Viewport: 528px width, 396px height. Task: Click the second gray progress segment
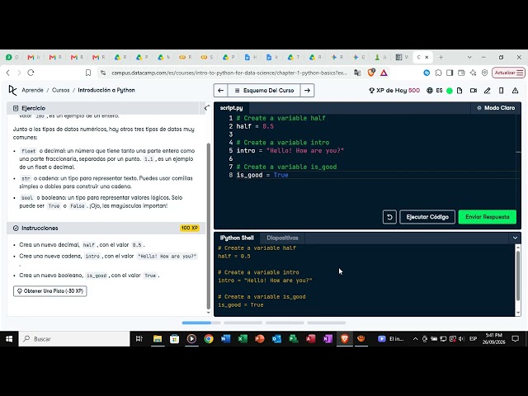243,323
